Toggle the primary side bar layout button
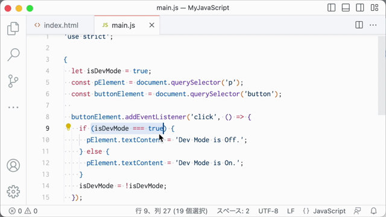The image size is (386, 217). coord(331,8)
